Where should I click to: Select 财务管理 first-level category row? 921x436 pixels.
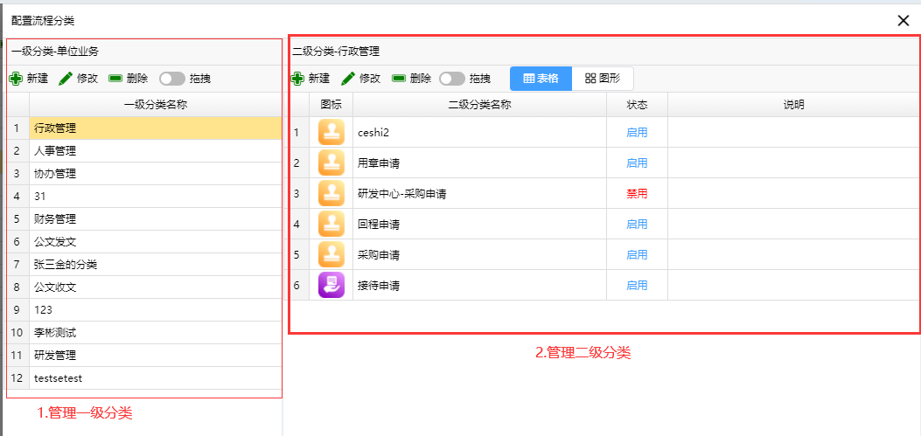point(155,219)
